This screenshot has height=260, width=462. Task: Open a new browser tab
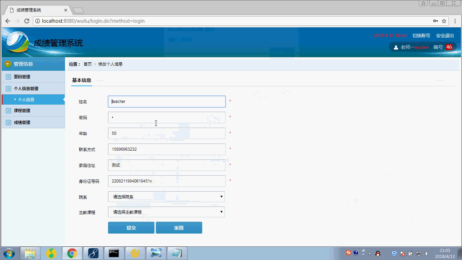pos(78,10)
